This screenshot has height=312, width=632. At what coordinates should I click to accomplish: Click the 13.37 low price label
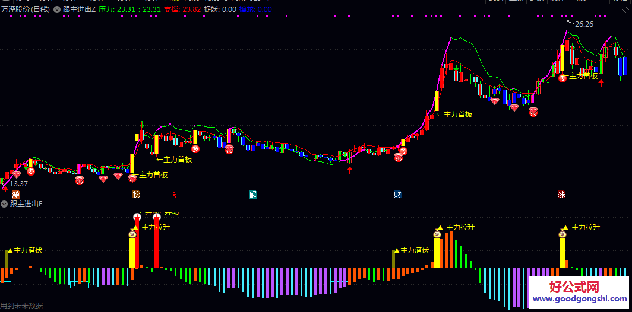[x=19, y=183]
